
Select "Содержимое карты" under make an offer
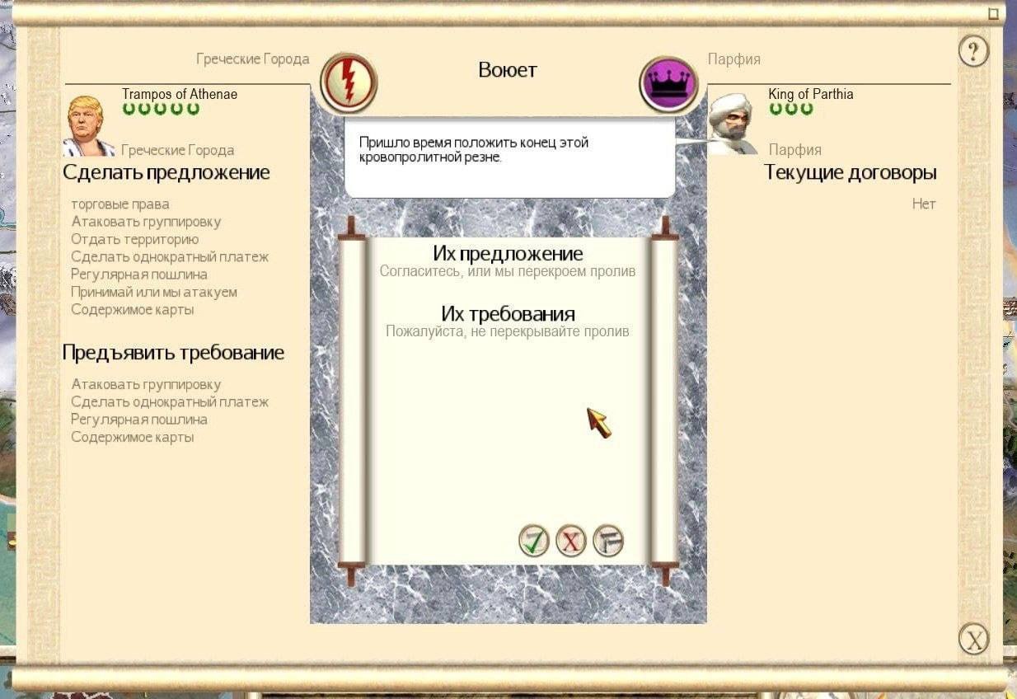(x=133, y=310)
